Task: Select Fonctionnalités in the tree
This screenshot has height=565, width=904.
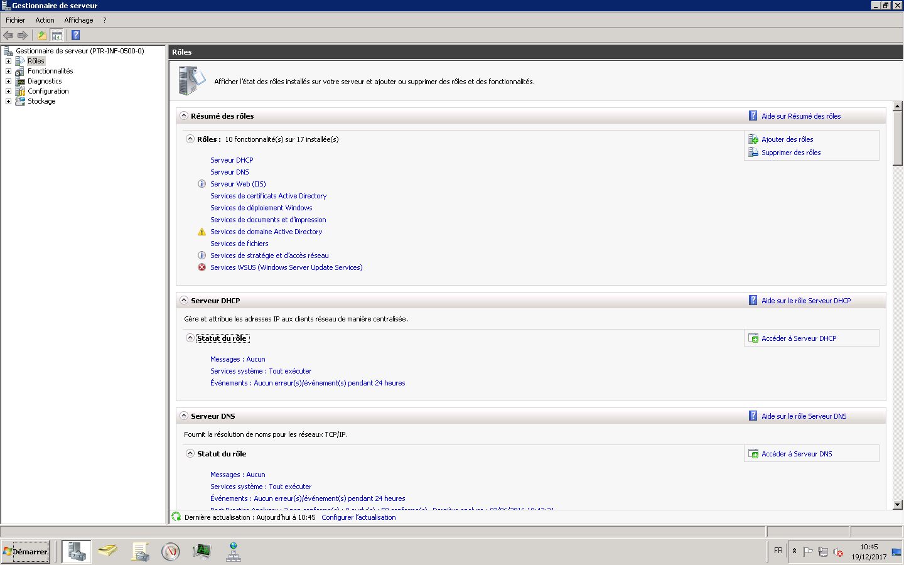Action: coord(50,71)
